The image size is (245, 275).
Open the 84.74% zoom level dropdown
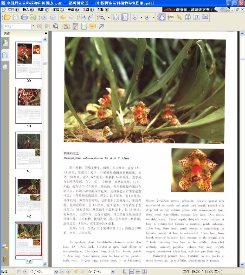coord(113,272)
